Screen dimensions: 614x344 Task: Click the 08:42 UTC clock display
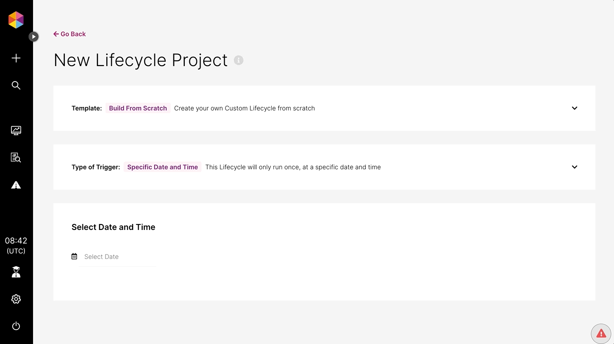coord(16,245)
